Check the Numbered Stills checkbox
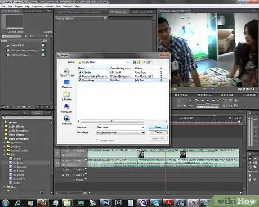The height and width of the screenshot is (207, 259). 97,140
